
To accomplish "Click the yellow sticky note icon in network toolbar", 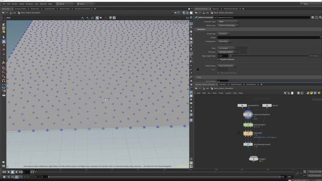I will pyautogui.click(x=311, y=93).
